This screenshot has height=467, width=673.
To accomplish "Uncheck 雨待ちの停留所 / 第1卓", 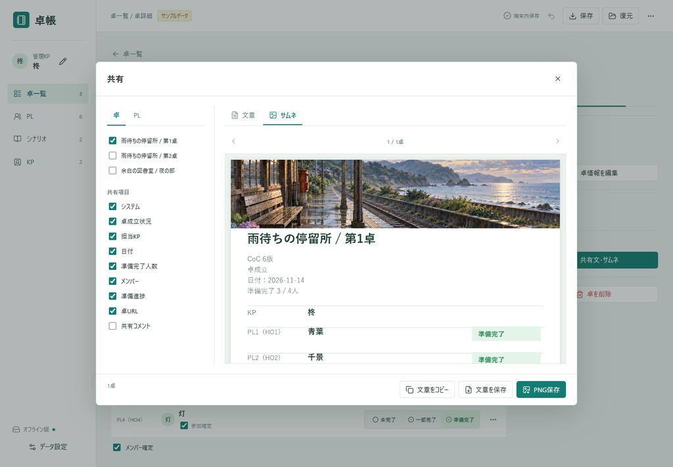I will point(112,141).
